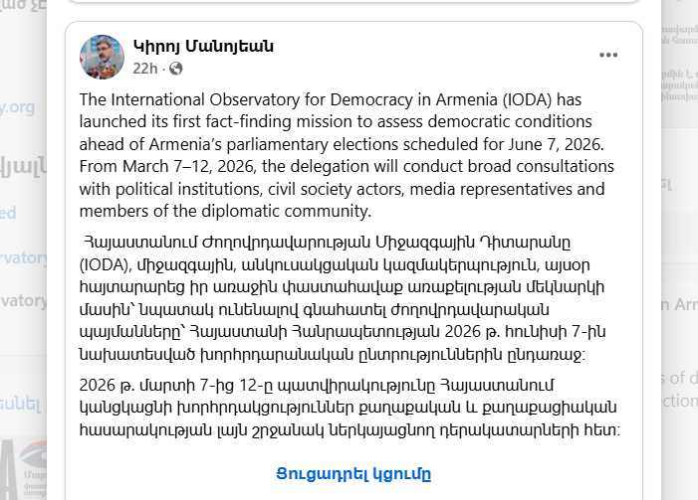Screen dimensions: 698x500
Task: Click the paragraph starting Հայաստանում Ժողովրդավարության
Action: (x=343, y=298)
